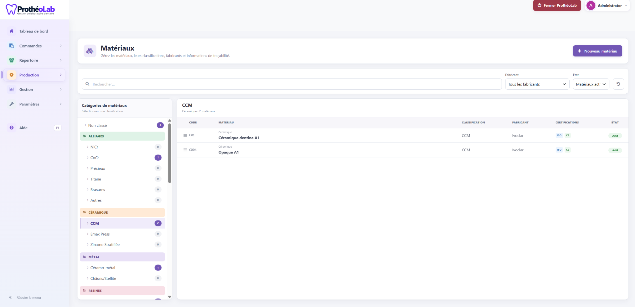Click the Alliages folder icon
The image size is (635, 307).
tap(84, 136)
